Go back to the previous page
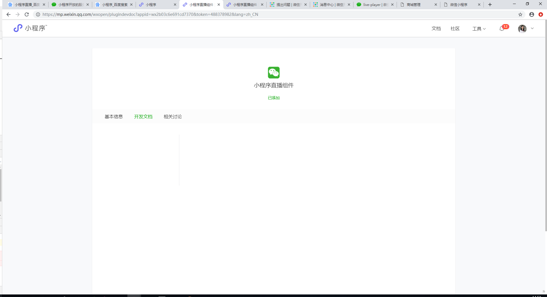 point(9,14)
